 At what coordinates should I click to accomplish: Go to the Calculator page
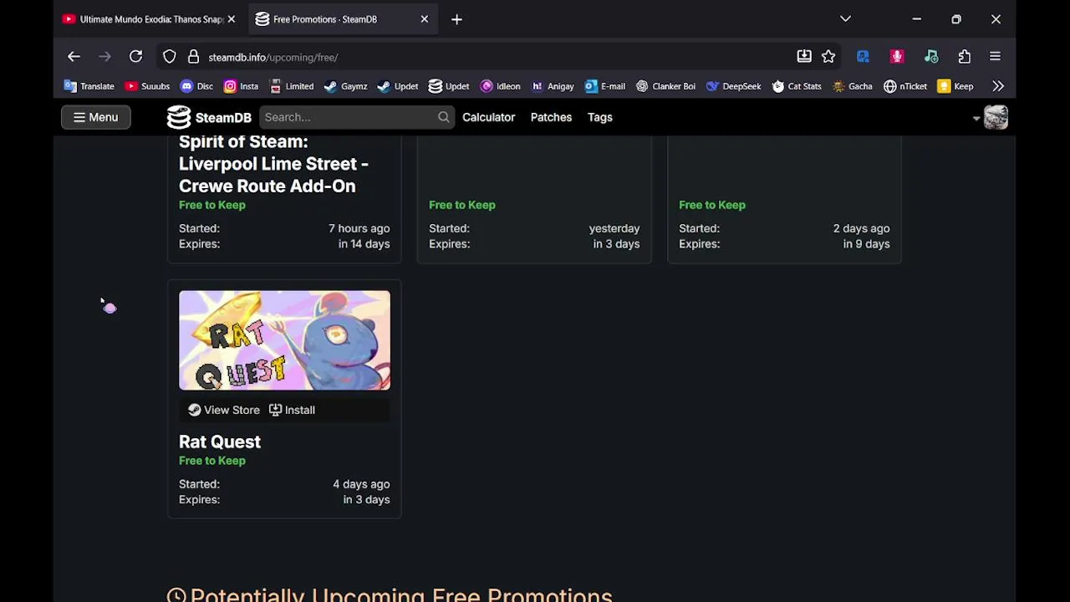click(489, 117)
